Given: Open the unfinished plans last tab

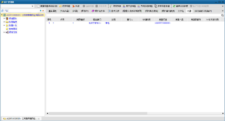Looking at the screenshot, I should click(x=203, y=11).
